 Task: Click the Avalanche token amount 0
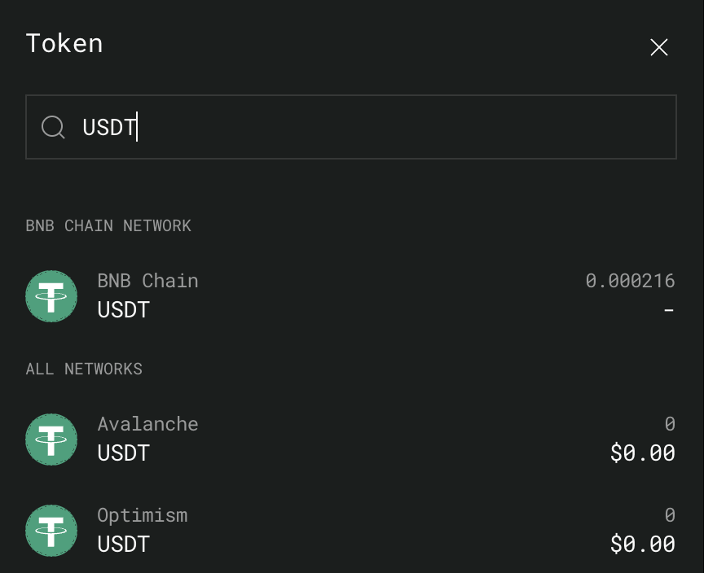point(670,424)
